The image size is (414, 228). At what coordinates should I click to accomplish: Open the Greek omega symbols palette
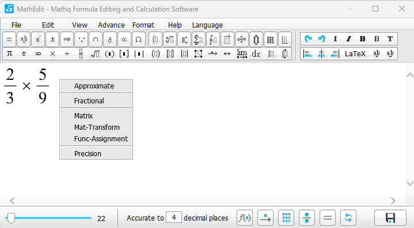tap(138, 40)
